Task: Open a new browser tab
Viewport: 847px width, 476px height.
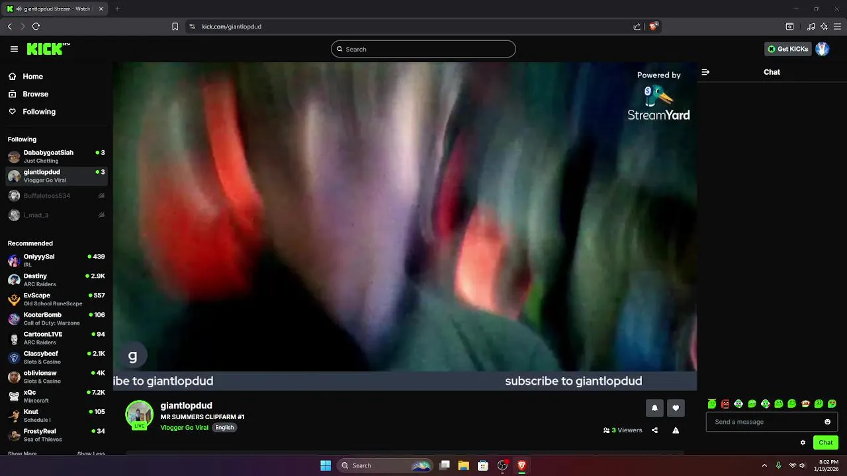Action: tap(117, 9)
